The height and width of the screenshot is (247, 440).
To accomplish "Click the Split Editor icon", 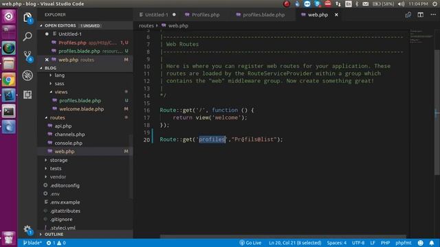I will click(x=420, y=15).
